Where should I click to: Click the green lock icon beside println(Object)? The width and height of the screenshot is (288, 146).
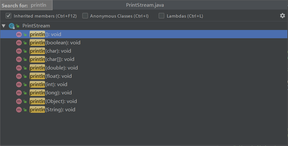[x=25, y=101]
